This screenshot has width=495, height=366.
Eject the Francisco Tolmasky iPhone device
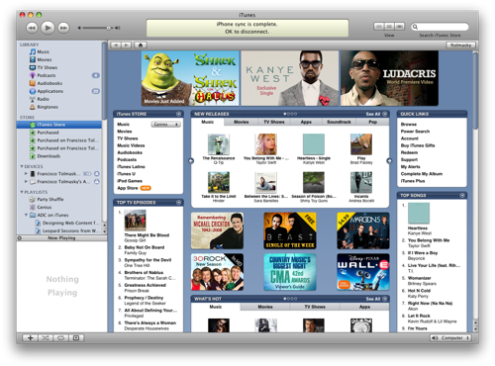pyautogui.click(x=97, y=174)
